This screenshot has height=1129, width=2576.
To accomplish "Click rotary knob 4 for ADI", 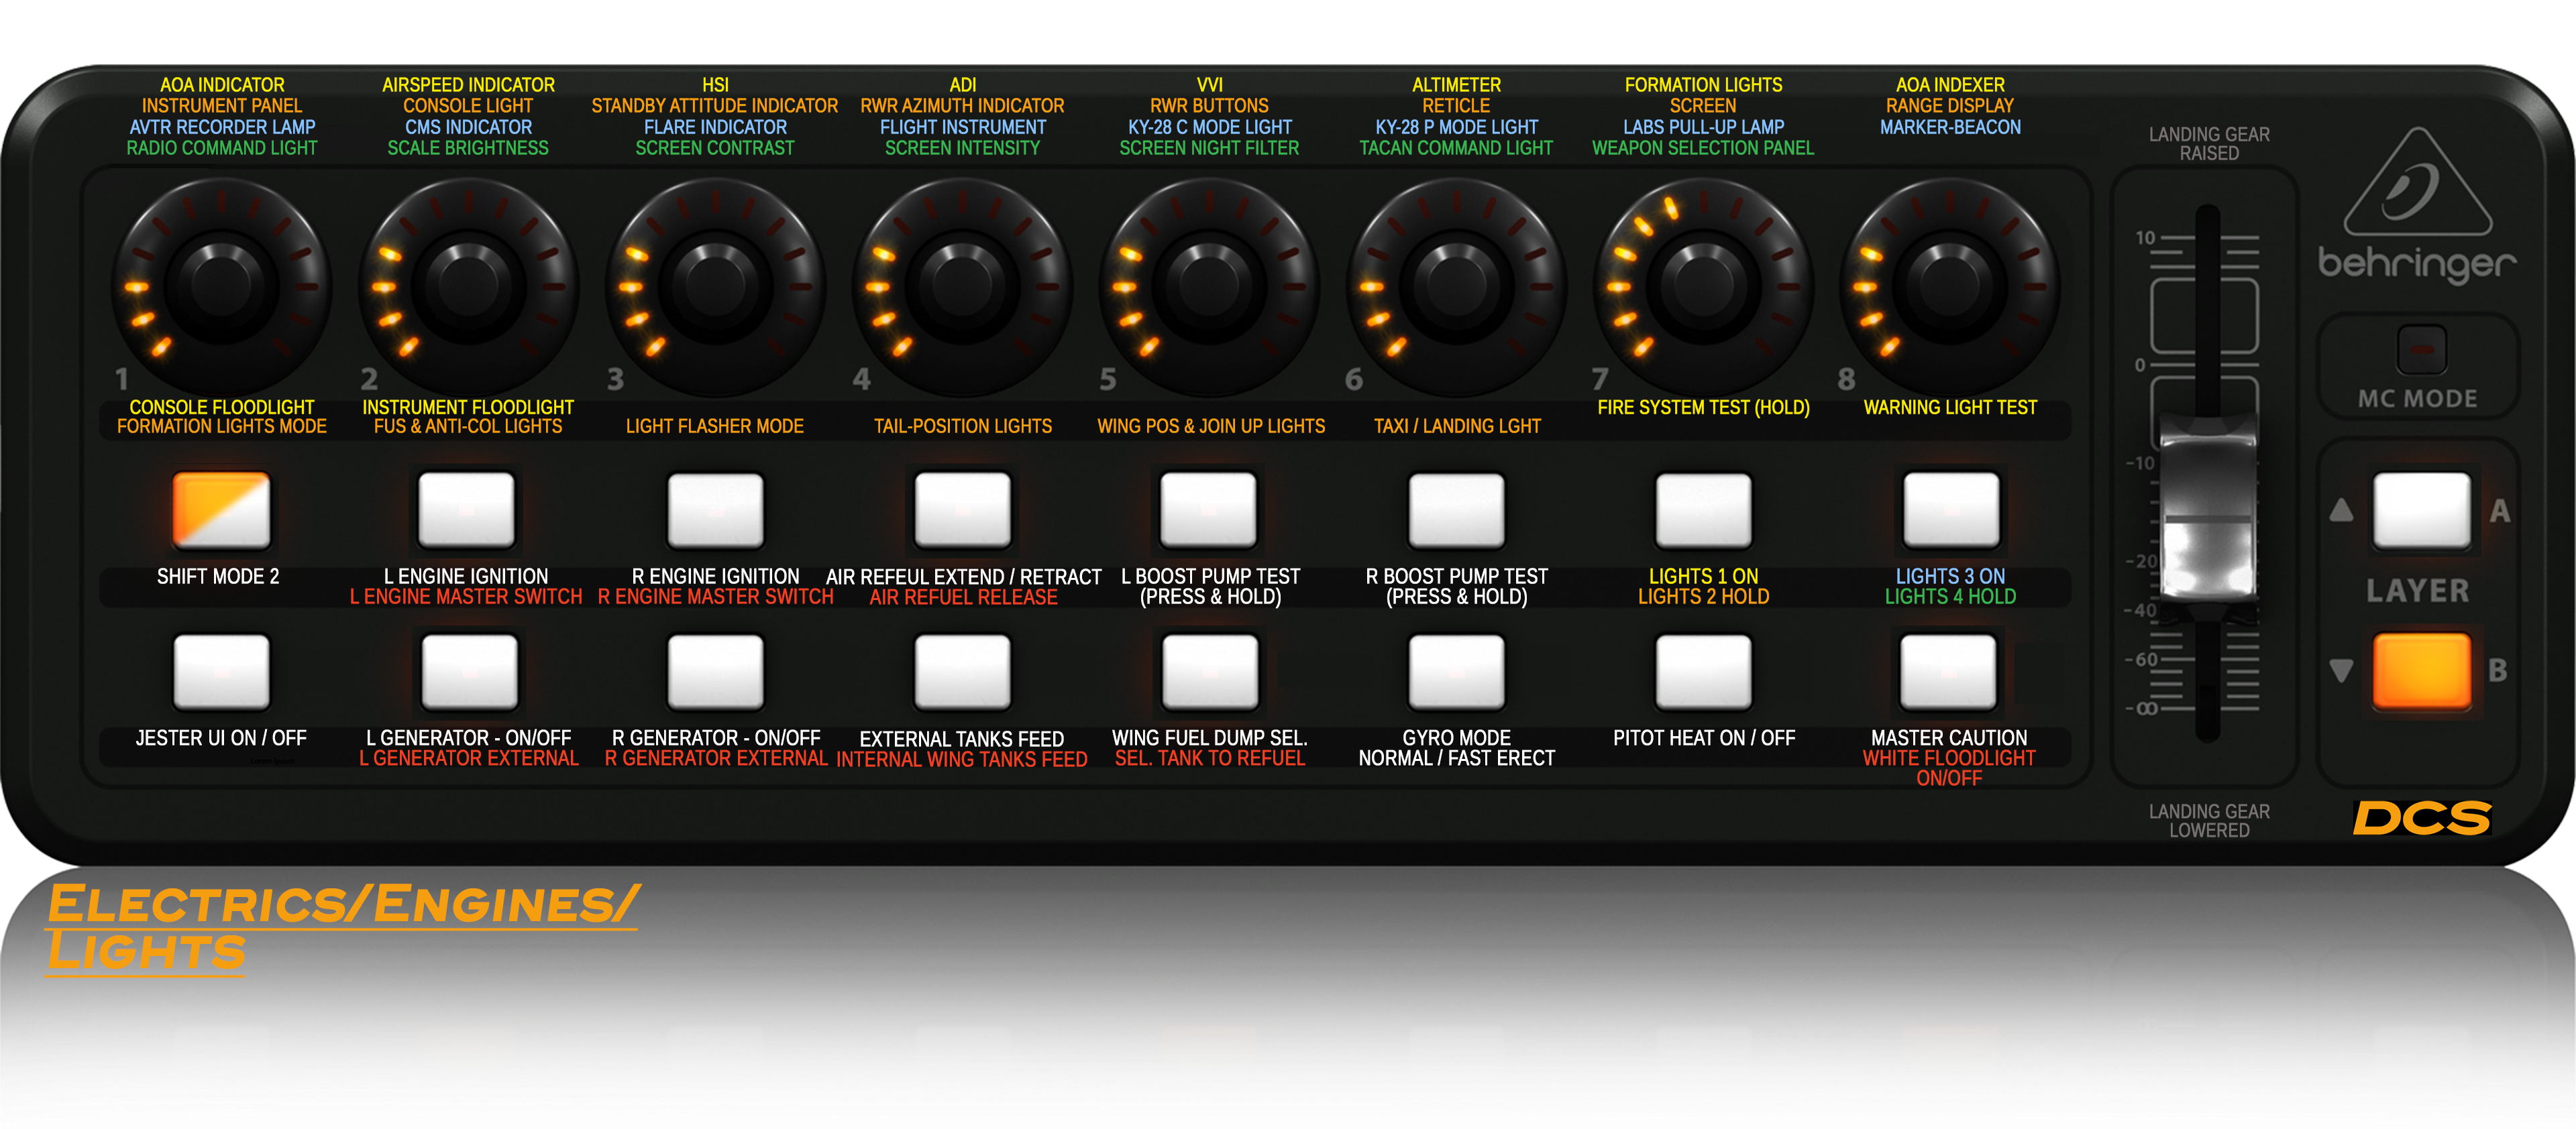I will (x=962, y=286).
